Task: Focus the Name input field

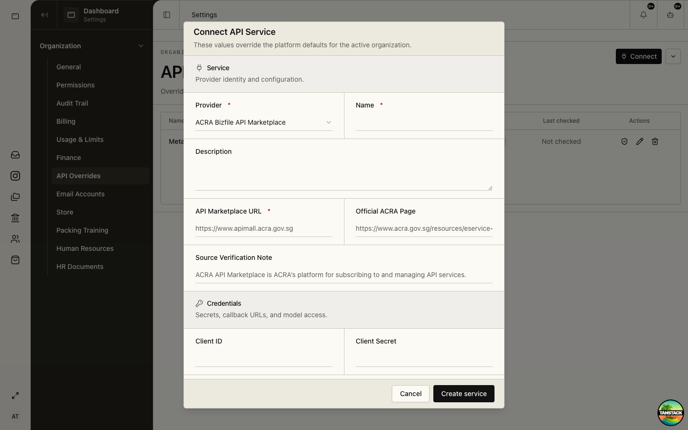Action: pyautogui.click(x=424, y=122)
